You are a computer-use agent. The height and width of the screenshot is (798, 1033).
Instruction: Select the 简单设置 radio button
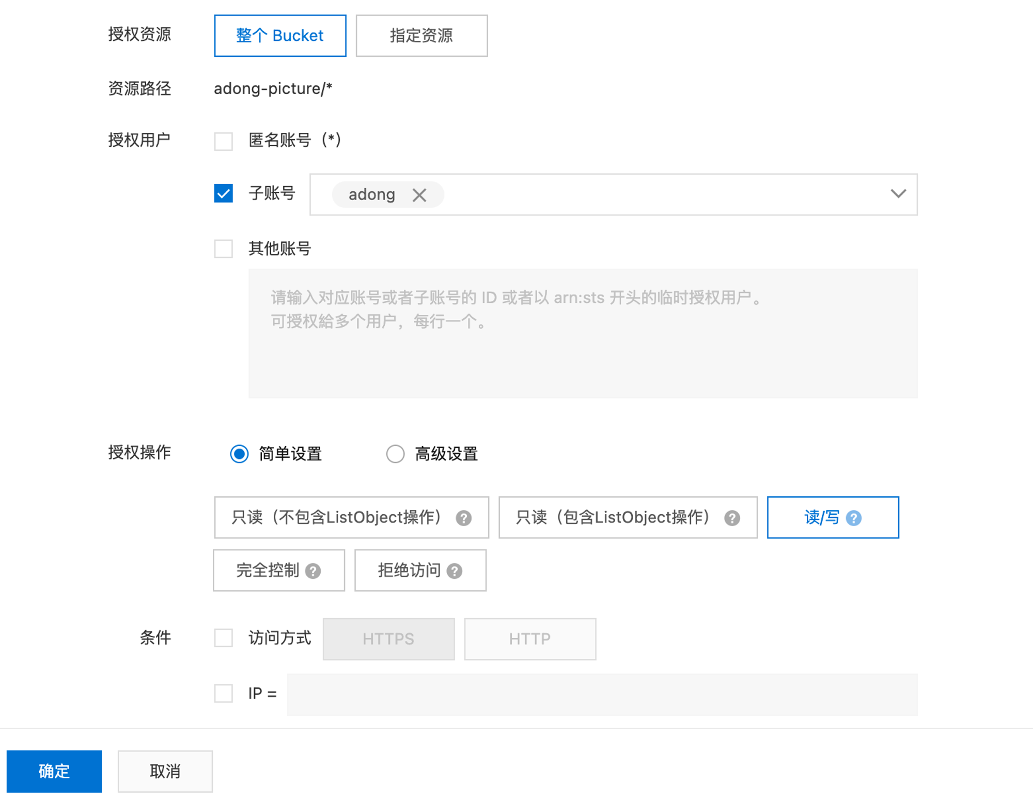coord(239,454)
